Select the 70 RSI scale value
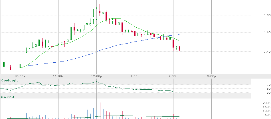The height and width of the screenshot is (119, 271). click(x=268, y=85)
